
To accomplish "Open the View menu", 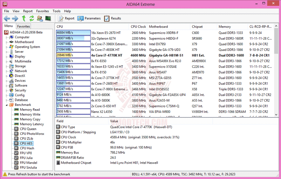I will click(x=16, y=11).
